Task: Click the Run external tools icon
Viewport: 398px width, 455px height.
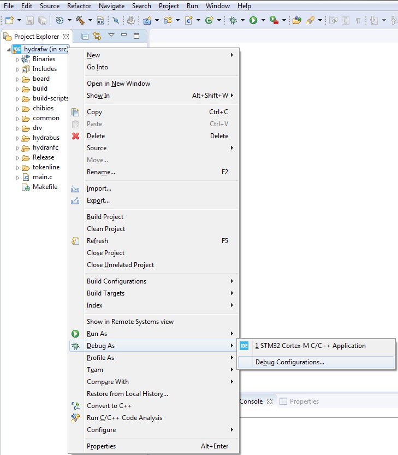Action: tap(274, 20)
